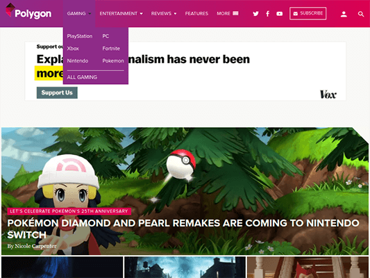Collapse the Gaming dropdown menu

(x=79, y=13)
